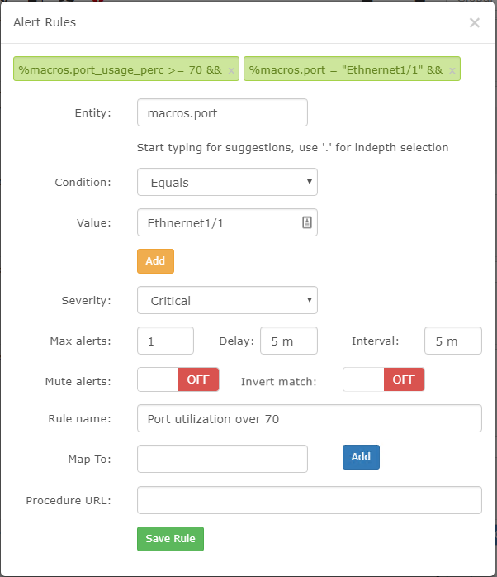The image size is (497, 577).
Task: Click the Interval field showing 5 m
Action: pos(453,341)
